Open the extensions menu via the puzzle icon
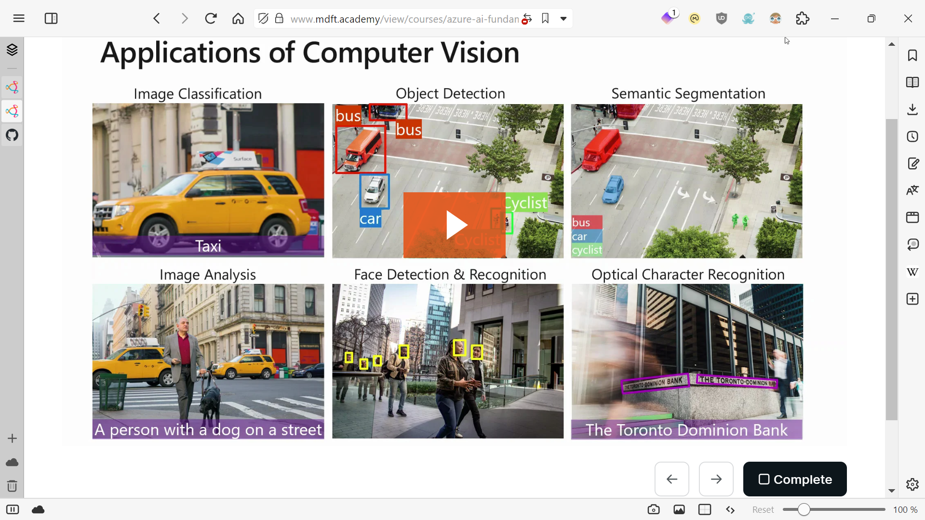 [803, 18]
